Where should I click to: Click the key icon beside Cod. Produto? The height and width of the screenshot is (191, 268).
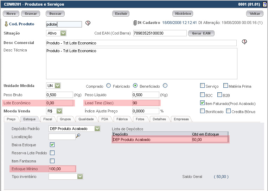(x=6, y=24)
